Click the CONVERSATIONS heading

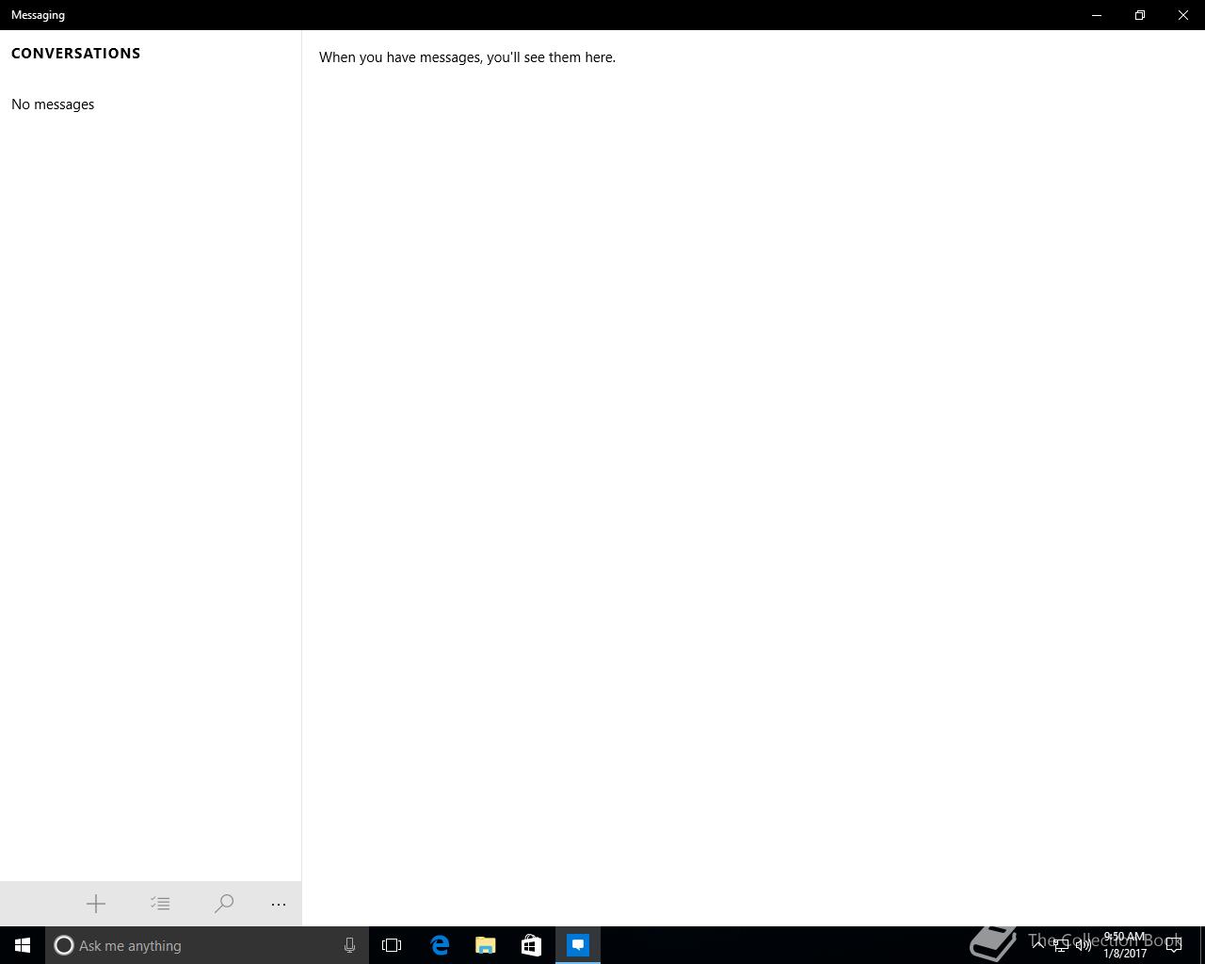point(76,54)
